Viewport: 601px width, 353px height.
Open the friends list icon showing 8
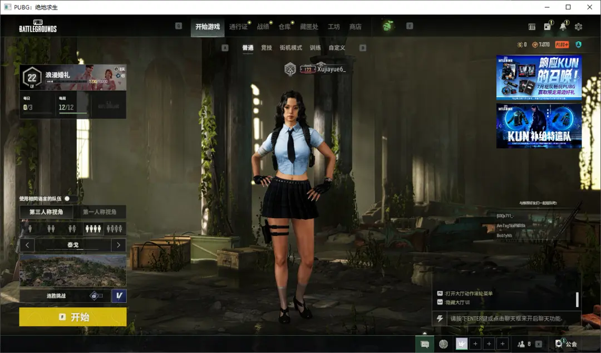tap(524, 344)
